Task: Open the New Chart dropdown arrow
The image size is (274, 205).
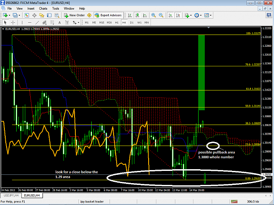Action: (x=10, y=15)
